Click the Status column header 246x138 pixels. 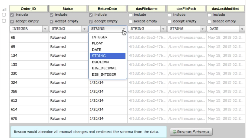[x=68, y=8]
